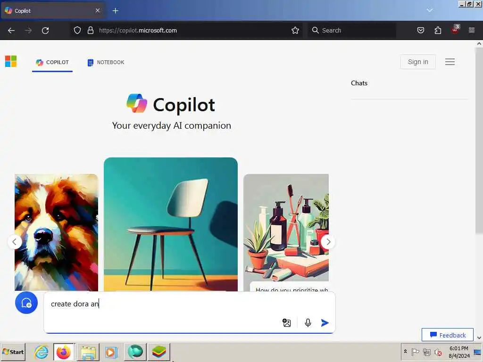Open the tracking protection shield icon

(x=77, y=30)
